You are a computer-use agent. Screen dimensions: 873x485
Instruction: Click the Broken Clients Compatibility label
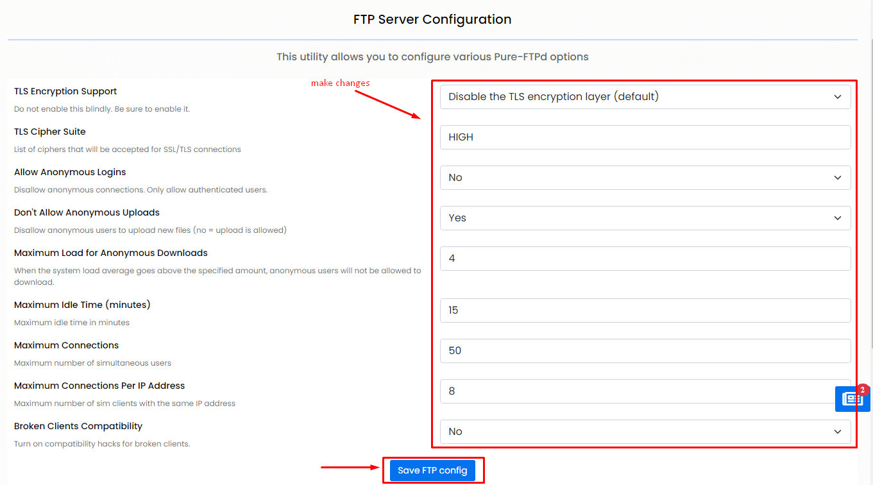tap(78, 426)
